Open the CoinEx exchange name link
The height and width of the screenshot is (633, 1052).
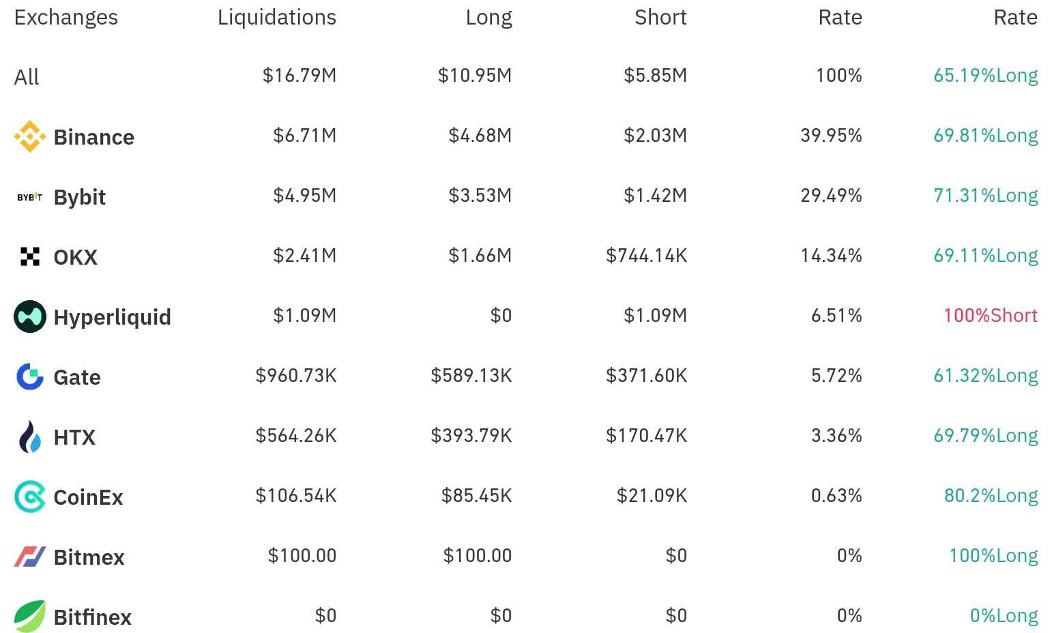[x=89, y=497]
